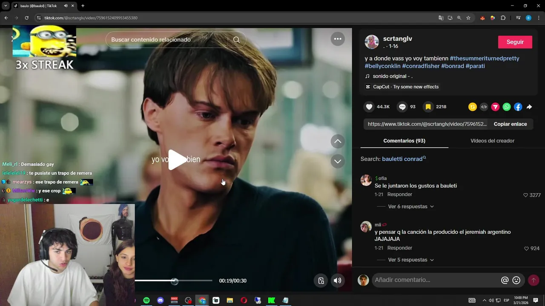
Task: Expand ofia's 6 replies
Action: [411, 207]
